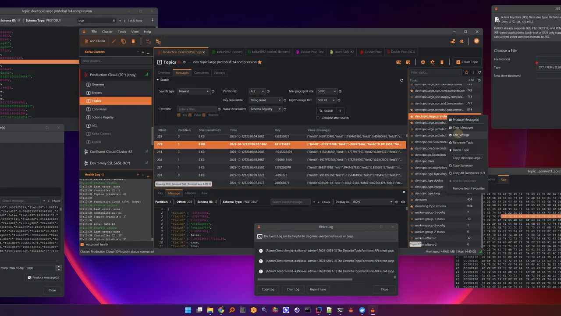Move cluster down with arrow icon
The image size is (561, 316).
coord(143,52)
